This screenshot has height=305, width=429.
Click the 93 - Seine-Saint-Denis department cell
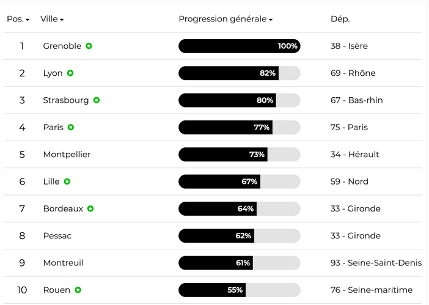(376, 263)
